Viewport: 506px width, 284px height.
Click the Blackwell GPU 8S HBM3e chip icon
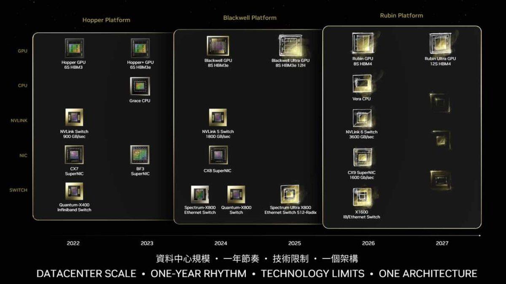click(217, 45)
